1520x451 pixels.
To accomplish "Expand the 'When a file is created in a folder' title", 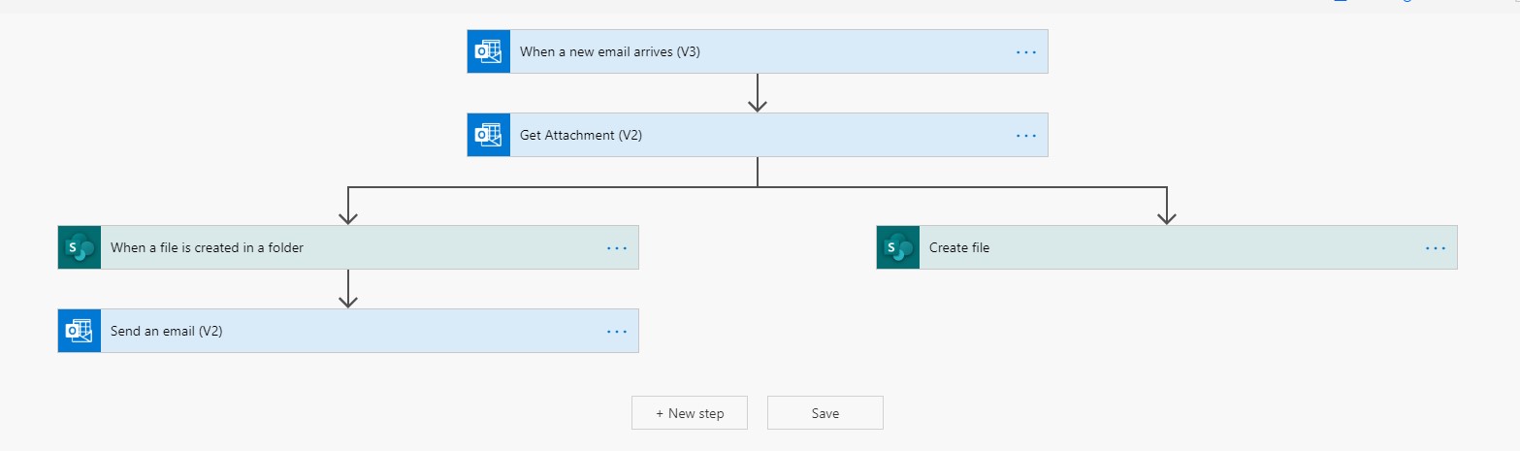I will 207,248.
